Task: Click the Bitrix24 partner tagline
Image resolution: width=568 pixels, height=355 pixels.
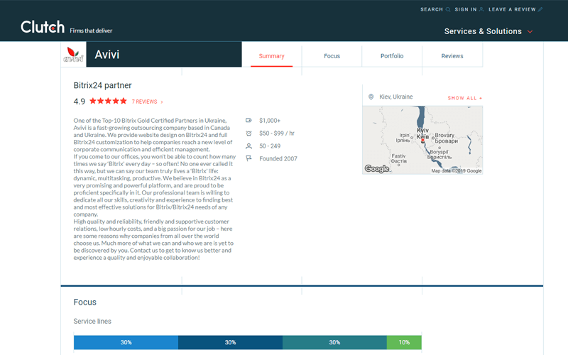Action: pos(102,85)
